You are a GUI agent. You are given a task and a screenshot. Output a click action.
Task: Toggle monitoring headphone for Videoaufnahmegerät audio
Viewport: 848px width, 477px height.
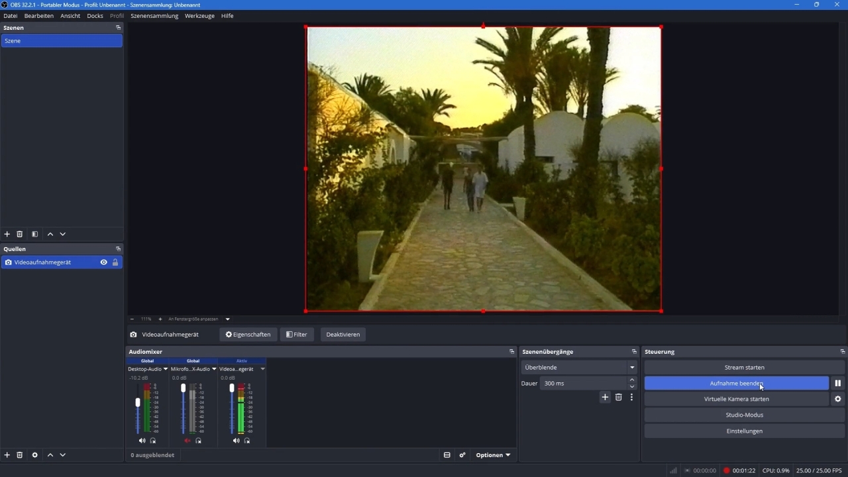point(247,441)
